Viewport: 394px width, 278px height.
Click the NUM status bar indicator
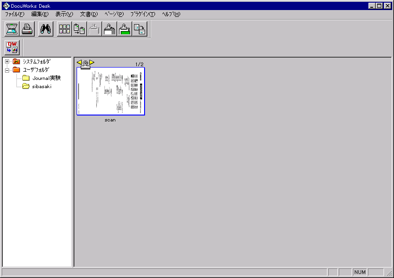click(360, 272)
